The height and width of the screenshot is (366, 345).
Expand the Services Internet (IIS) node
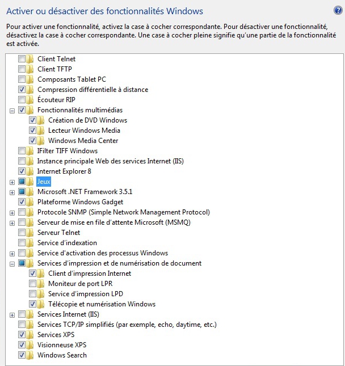pos(12,315)
